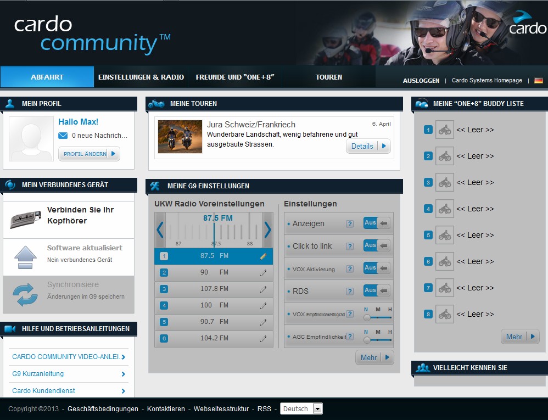Click the RSS footer link
This screenshot has height=420, width=548.
(264, 409)
